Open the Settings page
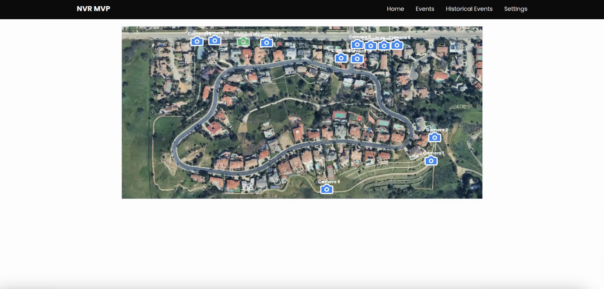Image resolution: width=604 pixels, height=289 pixels. click(516, 9)
